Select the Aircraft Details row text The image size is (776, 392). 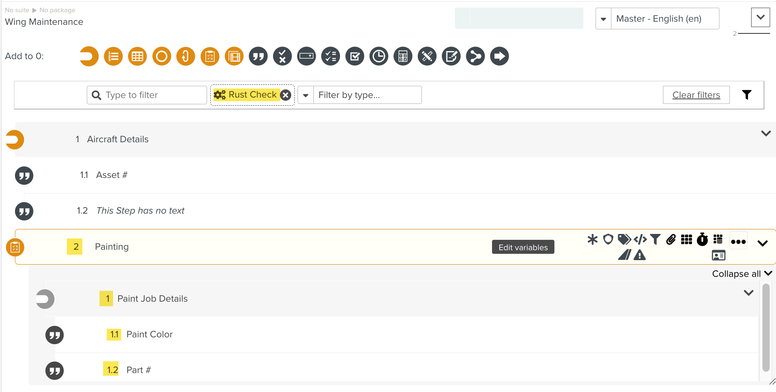118,139
